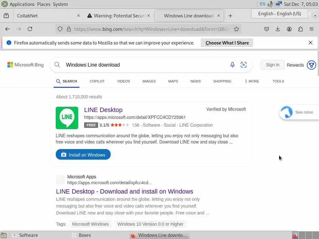
Task: Click the Sign in button
Action: pos(273,65)
